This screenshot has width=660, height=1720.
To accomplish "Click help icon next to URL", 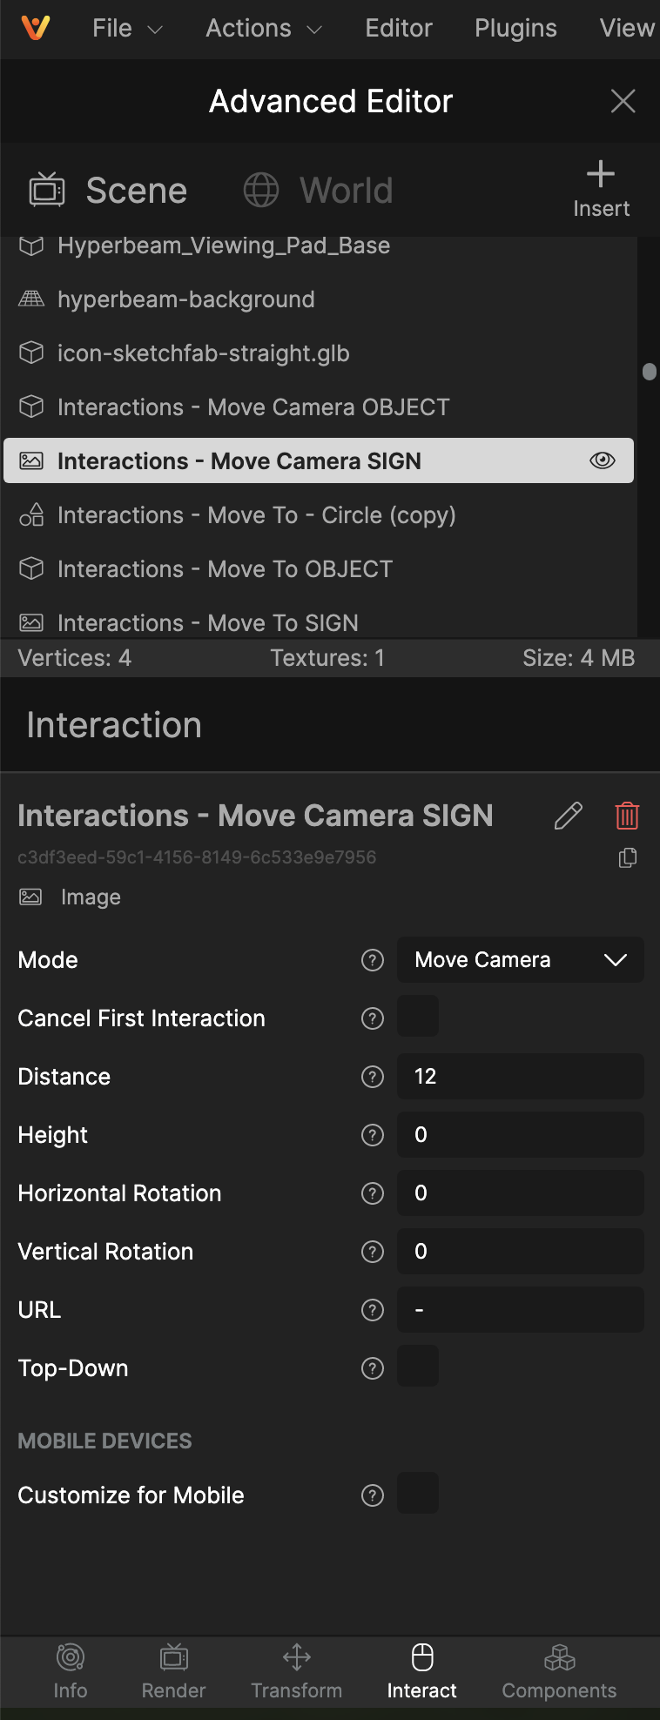I will (x=373, y=1310).
